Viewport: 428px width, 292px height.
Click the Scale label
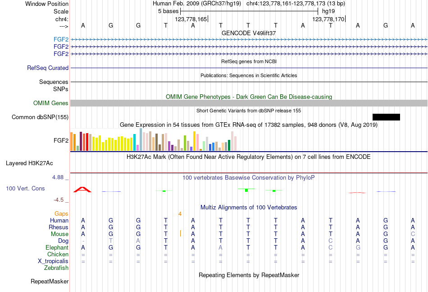click(x=61, y=11)
